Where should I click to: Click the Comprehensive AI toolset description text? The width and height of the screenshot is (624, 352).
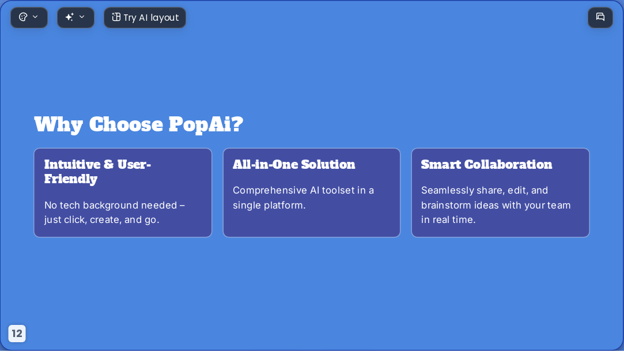303,198
